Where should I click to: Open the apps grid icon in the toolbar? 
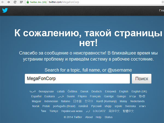[21, 2]
